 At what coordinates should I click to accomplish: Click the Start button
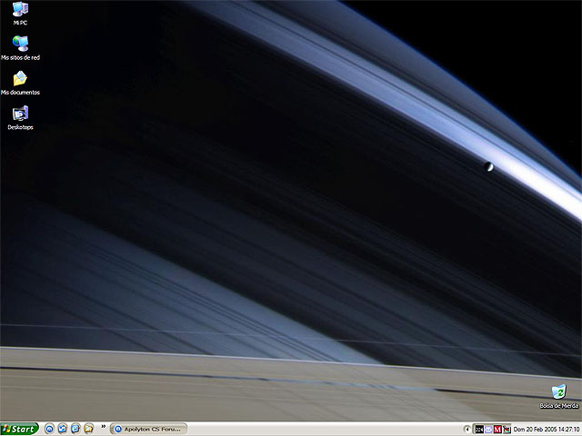[x=19, y=429]
